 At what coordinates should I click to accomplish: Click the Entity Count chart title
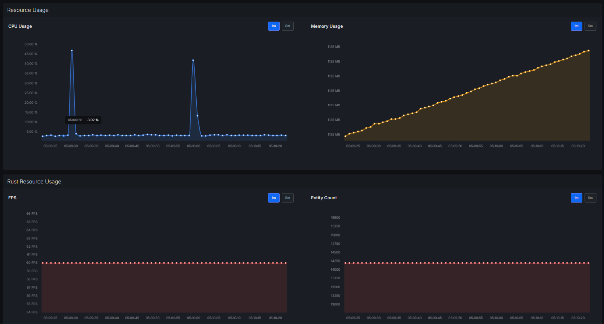coord(324,198)
